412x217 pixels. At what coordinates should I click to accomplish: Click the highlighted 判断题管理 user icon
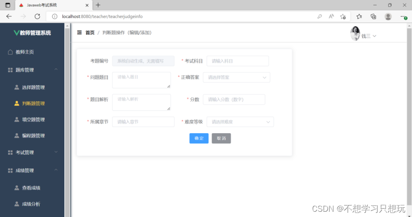click(17, 103)
